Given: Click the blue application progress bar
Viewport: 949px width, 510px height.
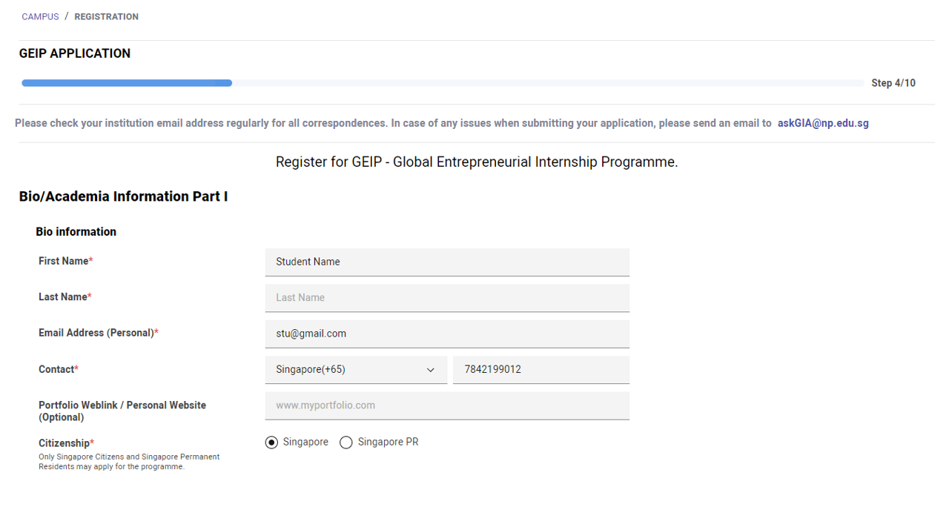Looking at the screenshot, I should pos(127,83).
